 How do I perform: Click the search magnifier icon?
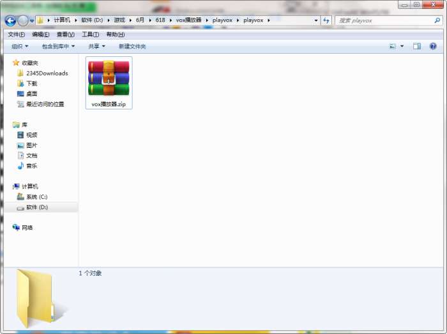point(437,20)
